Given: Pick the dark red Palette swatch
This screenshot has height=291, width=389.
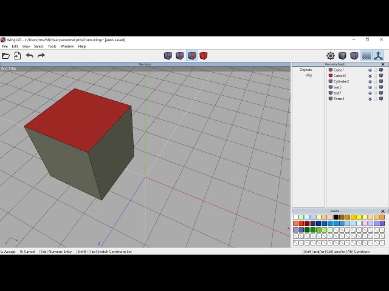Looking at the screenshot, I should [307, 224].
